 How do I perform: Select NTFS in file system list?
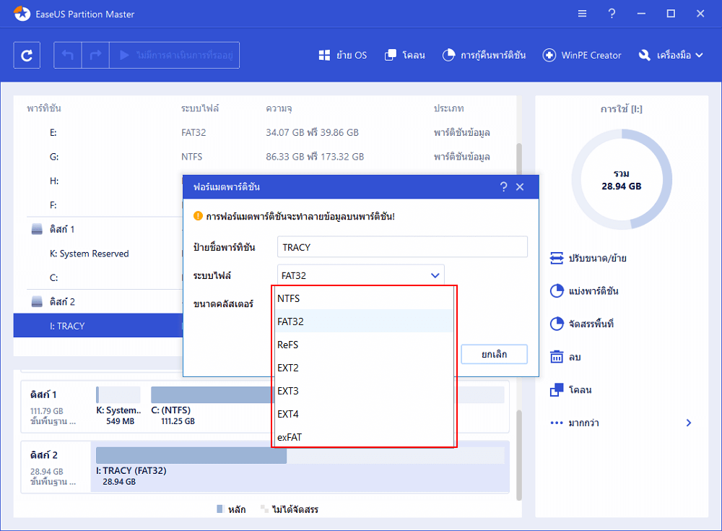(x=364, y=298)
